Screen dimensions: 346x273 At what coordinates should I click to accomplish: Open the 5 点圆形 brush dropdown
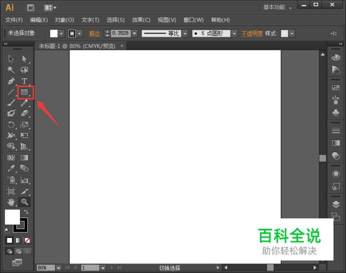[x=234, y=34]
